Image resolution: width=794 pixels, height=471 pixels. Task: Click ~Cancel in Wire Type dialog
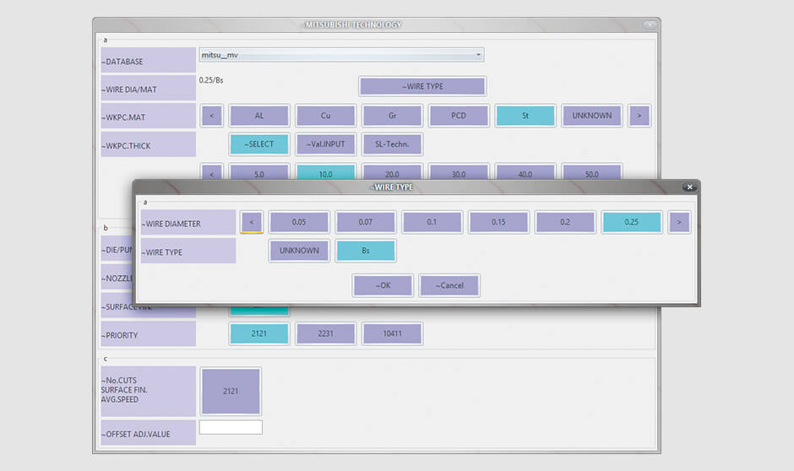click(x=449, y=286)
